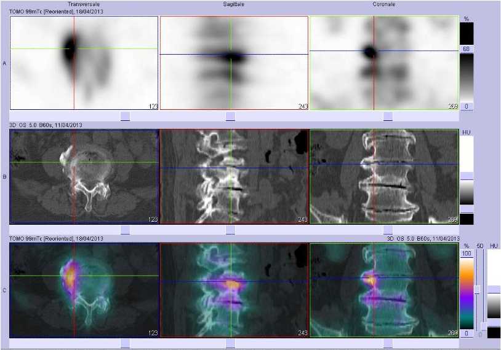Click the 50 blend value label in row C
The width and height of the screenshot is (501, 350).
point(480,246)
